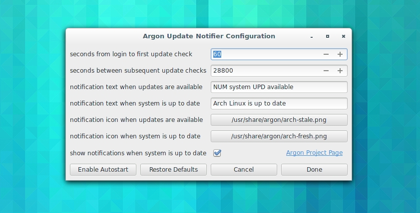The image size is (420, 213).
Task: Click 'notification icon when updates are available' label
Action: (x=136, y=120)
